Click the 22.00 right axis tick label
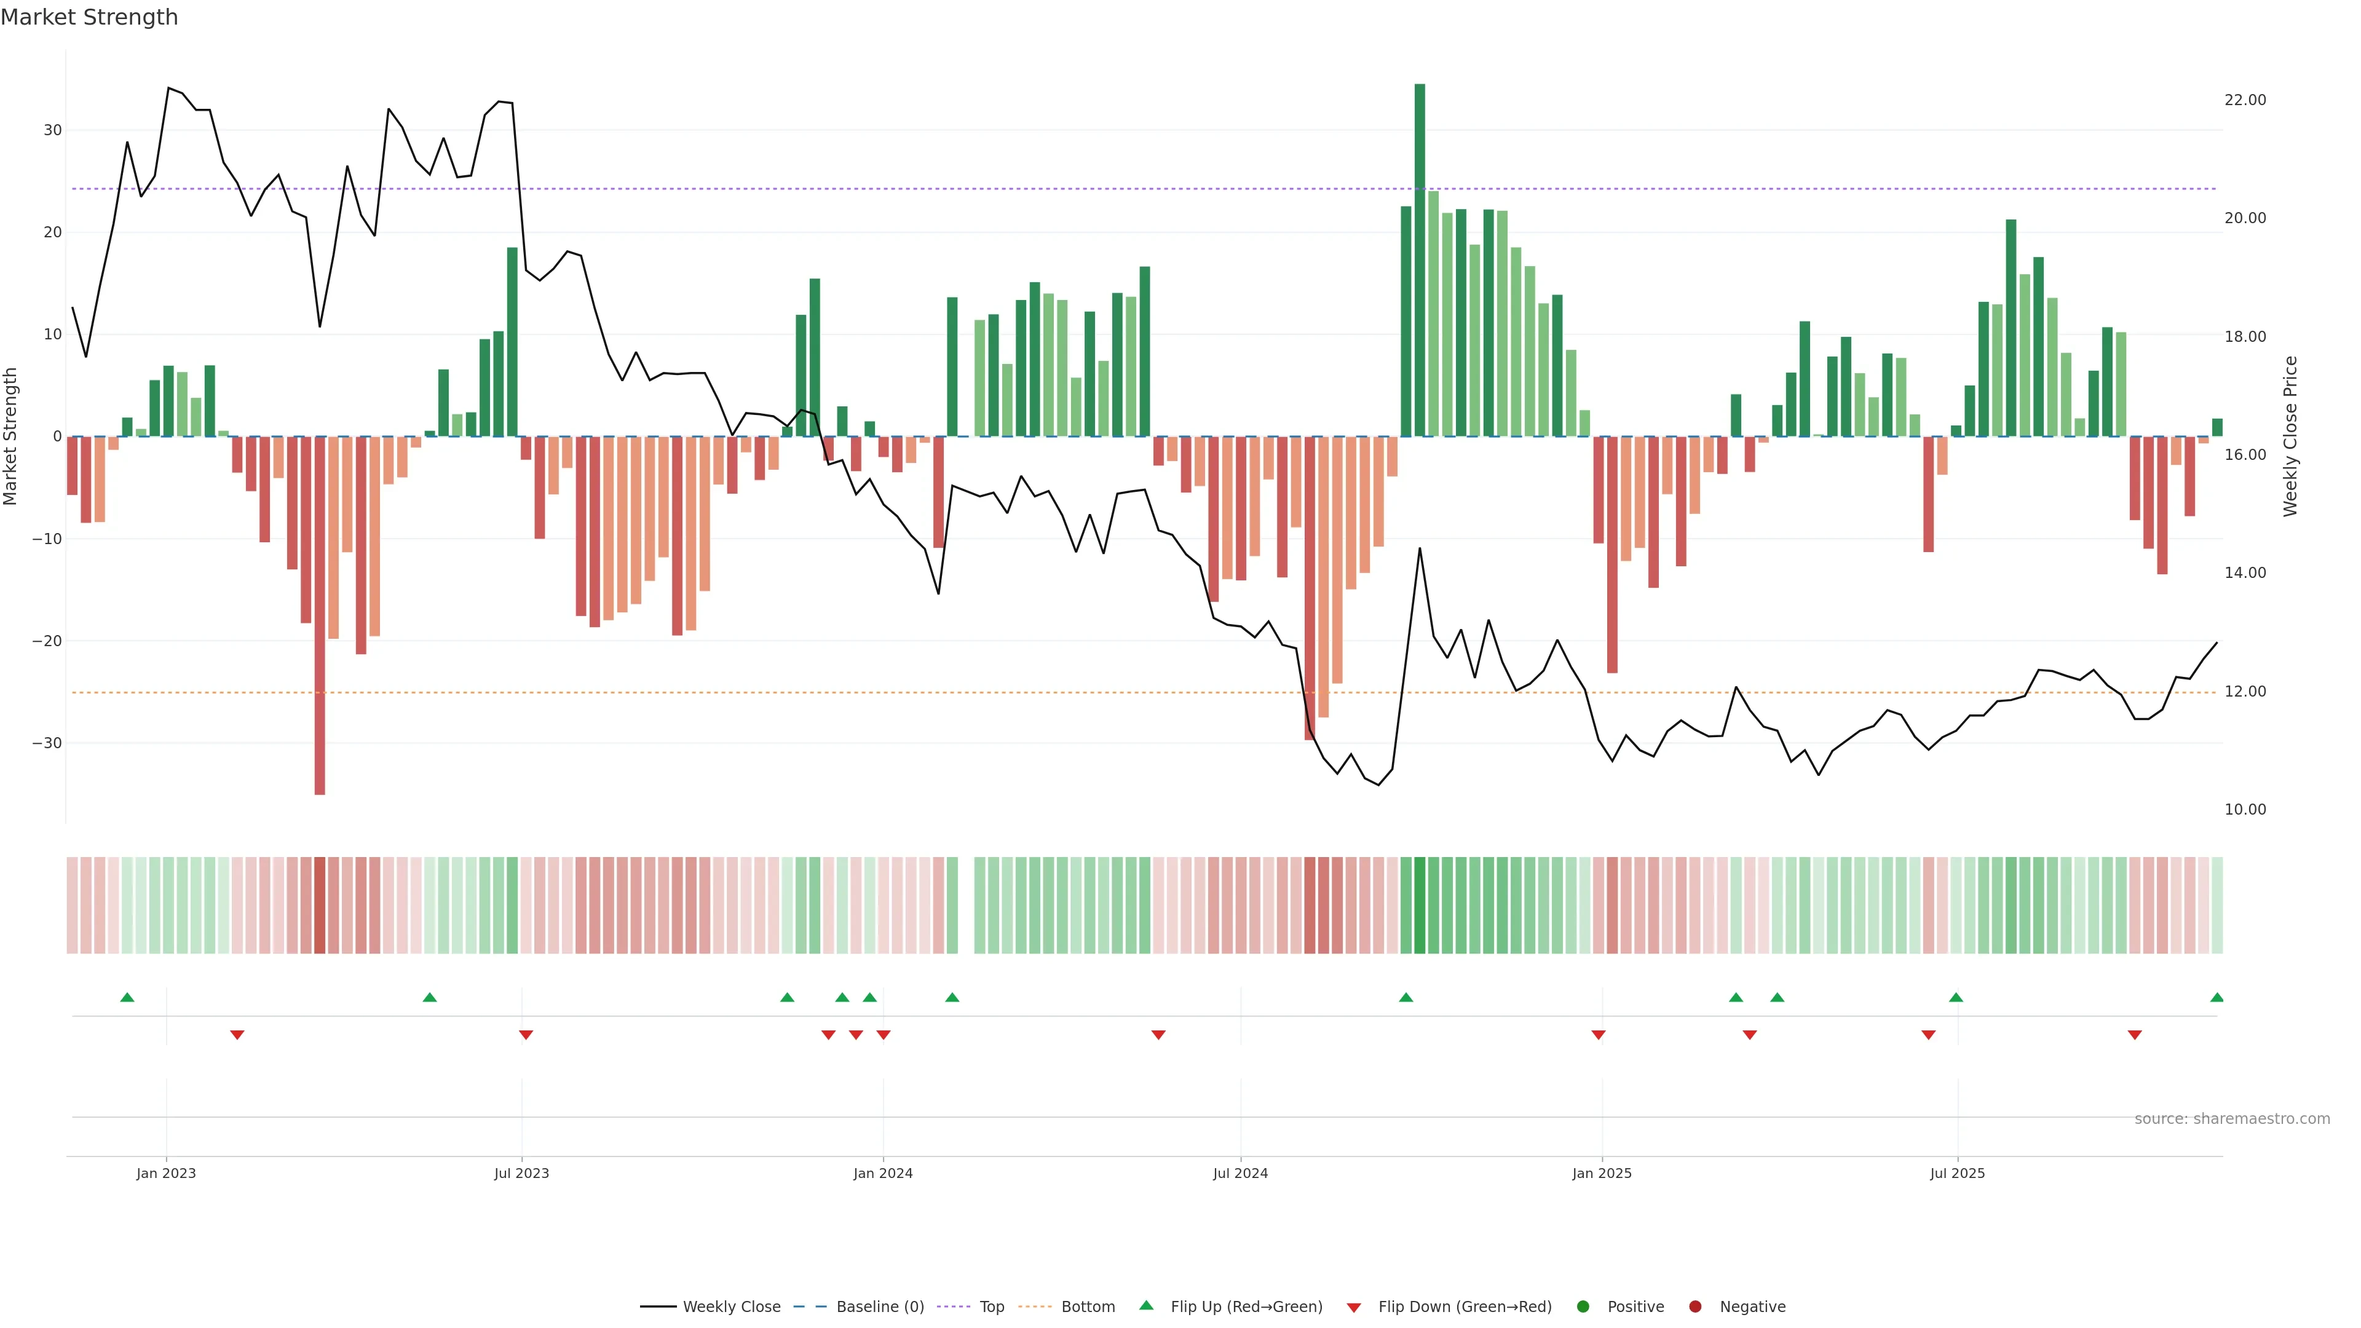 coord(2245,100)
